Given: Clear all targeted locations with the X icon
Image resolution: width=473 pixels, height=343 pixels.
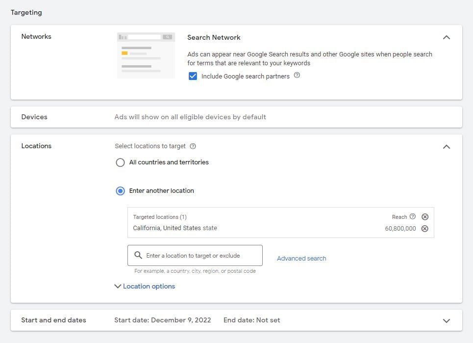Looking at the screenshot, I should 425,216.
